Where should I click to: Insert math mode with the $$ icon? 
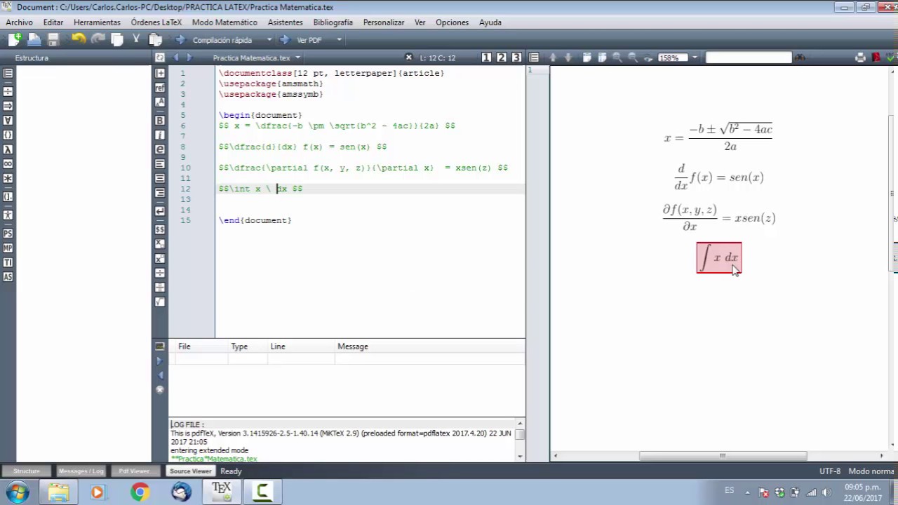point(160,229)
